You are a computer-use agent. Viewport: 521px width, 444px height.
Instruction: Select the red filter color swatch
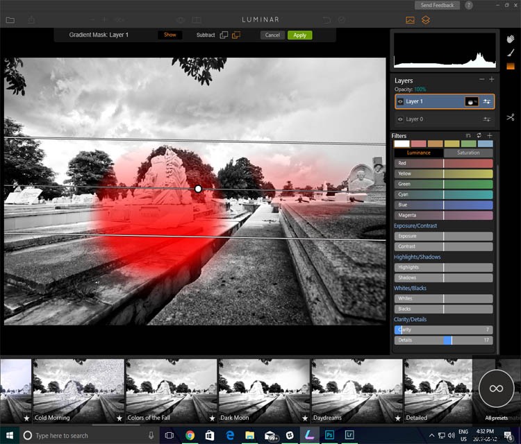pos(418,144)
